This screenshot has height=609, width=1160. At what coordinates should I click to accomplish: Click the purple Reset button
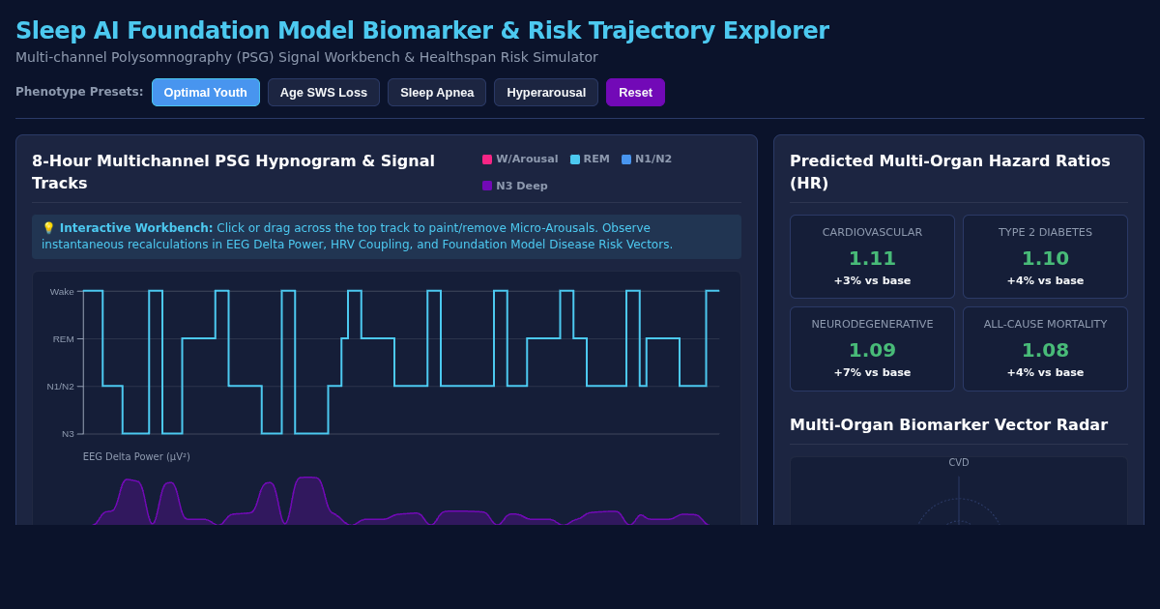[x=635, y=92]
